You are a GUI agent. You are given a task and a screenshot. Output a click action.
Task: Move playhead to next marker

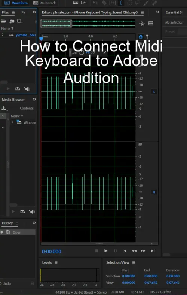click(153, 251)
